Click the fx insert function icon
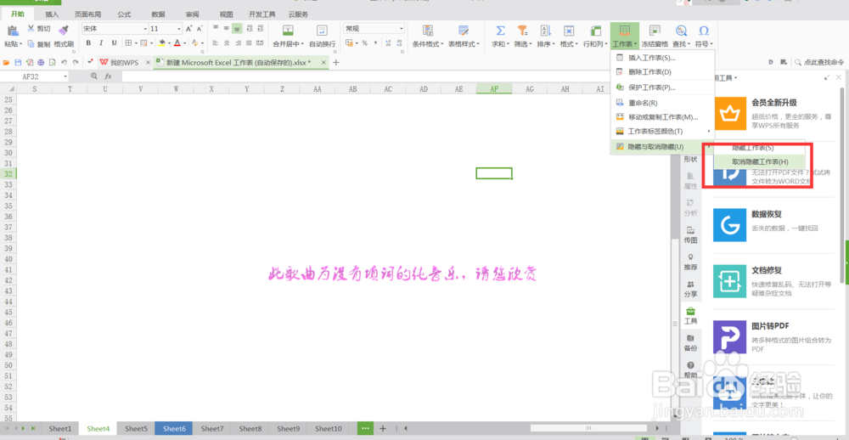849x440 pixels. (109, 76)
